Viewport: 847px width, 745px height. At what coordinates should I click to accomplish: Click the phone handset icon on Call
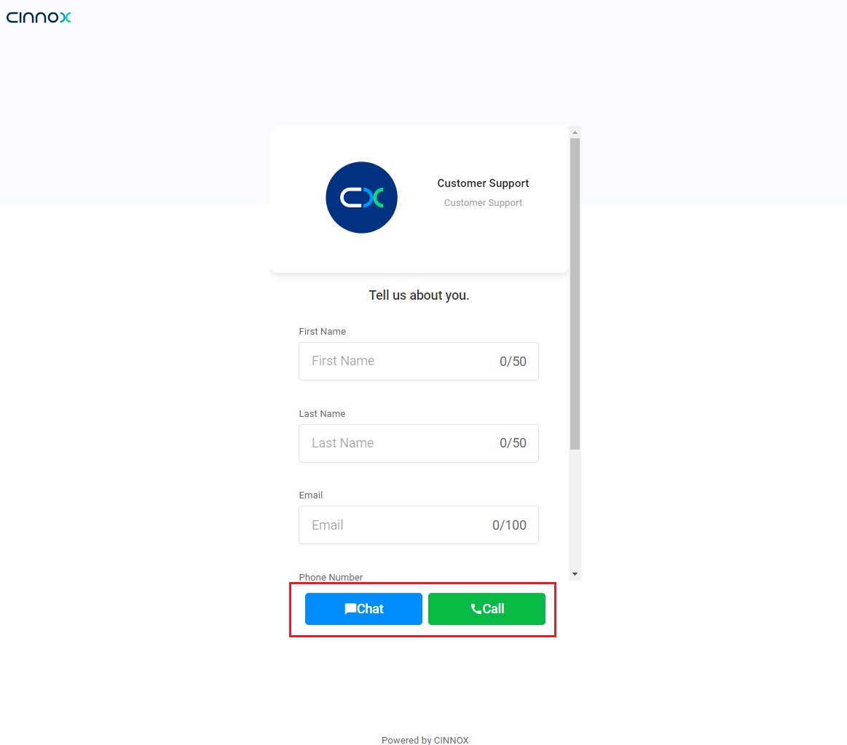click(476, 608)
